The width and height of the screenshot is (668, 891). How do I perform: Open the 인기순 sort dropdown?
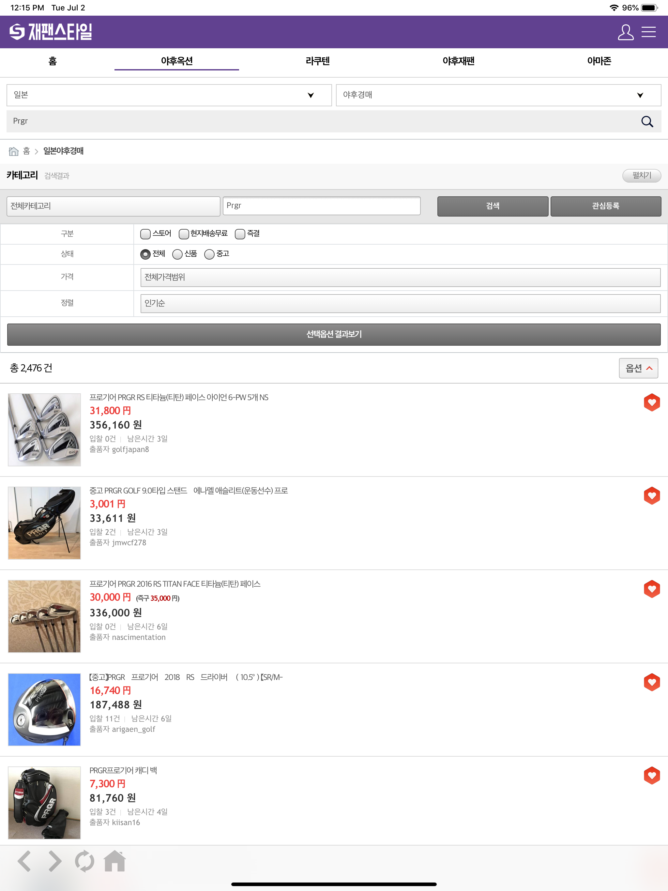(x=401, y=303)
